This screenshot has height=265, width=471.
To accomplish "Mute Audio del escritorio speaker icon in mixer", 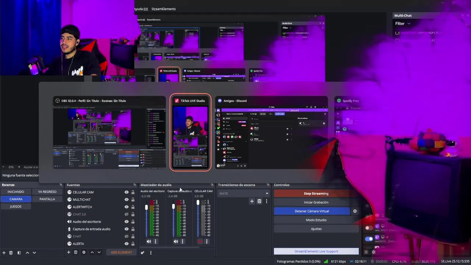I will pos(149,241).
